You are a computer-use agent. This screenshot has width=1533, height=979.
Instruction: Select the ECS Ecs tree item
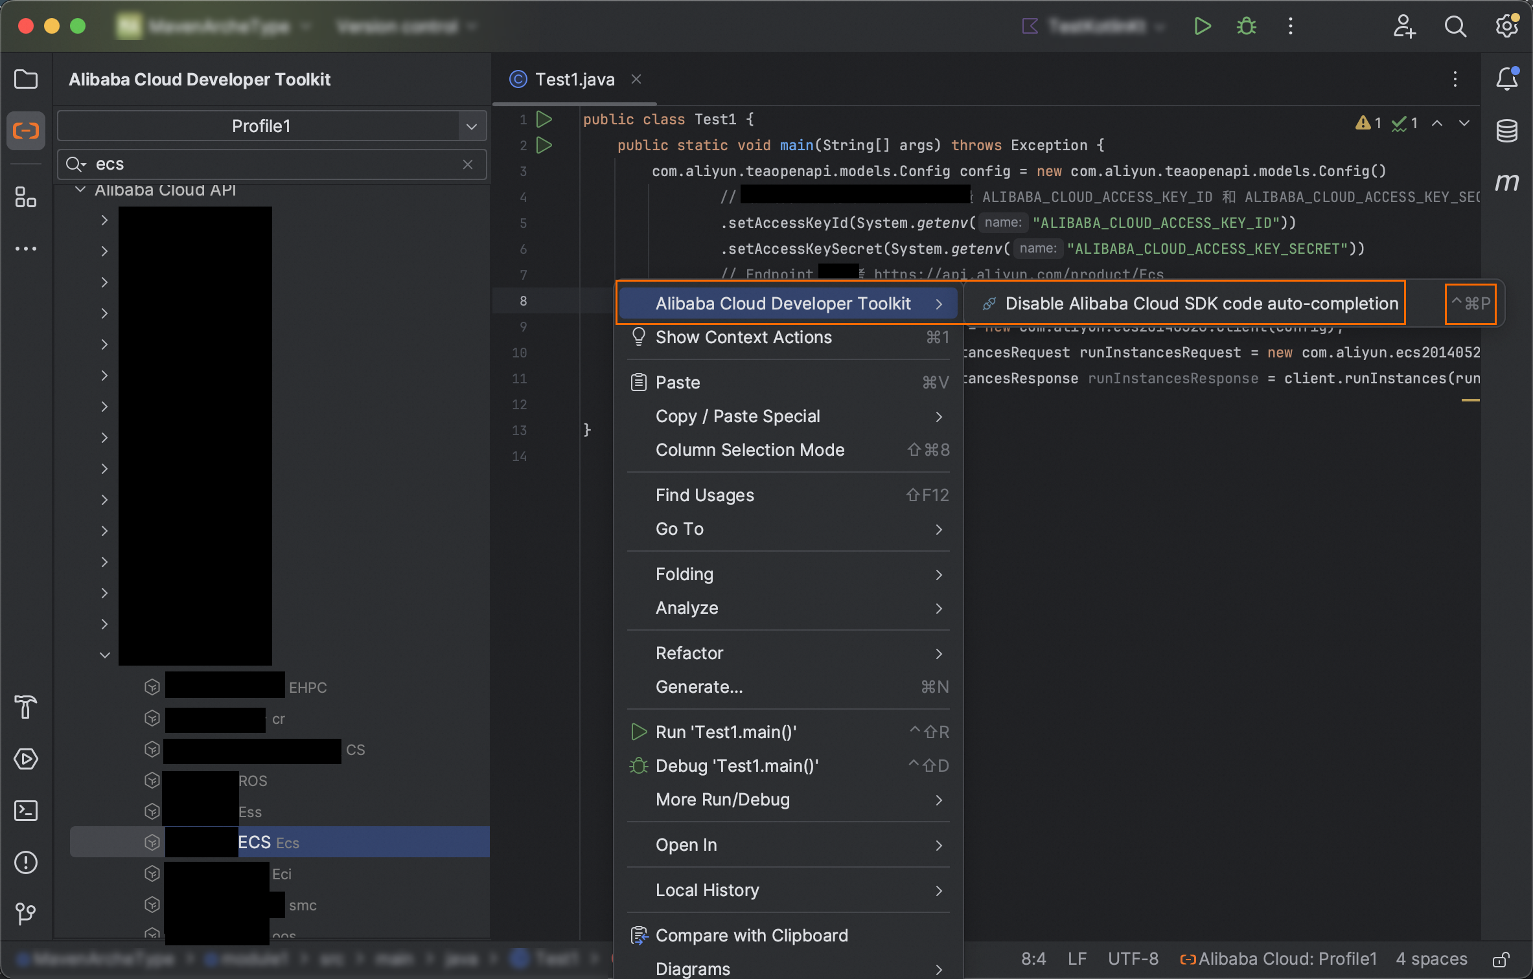coord(280,842)
